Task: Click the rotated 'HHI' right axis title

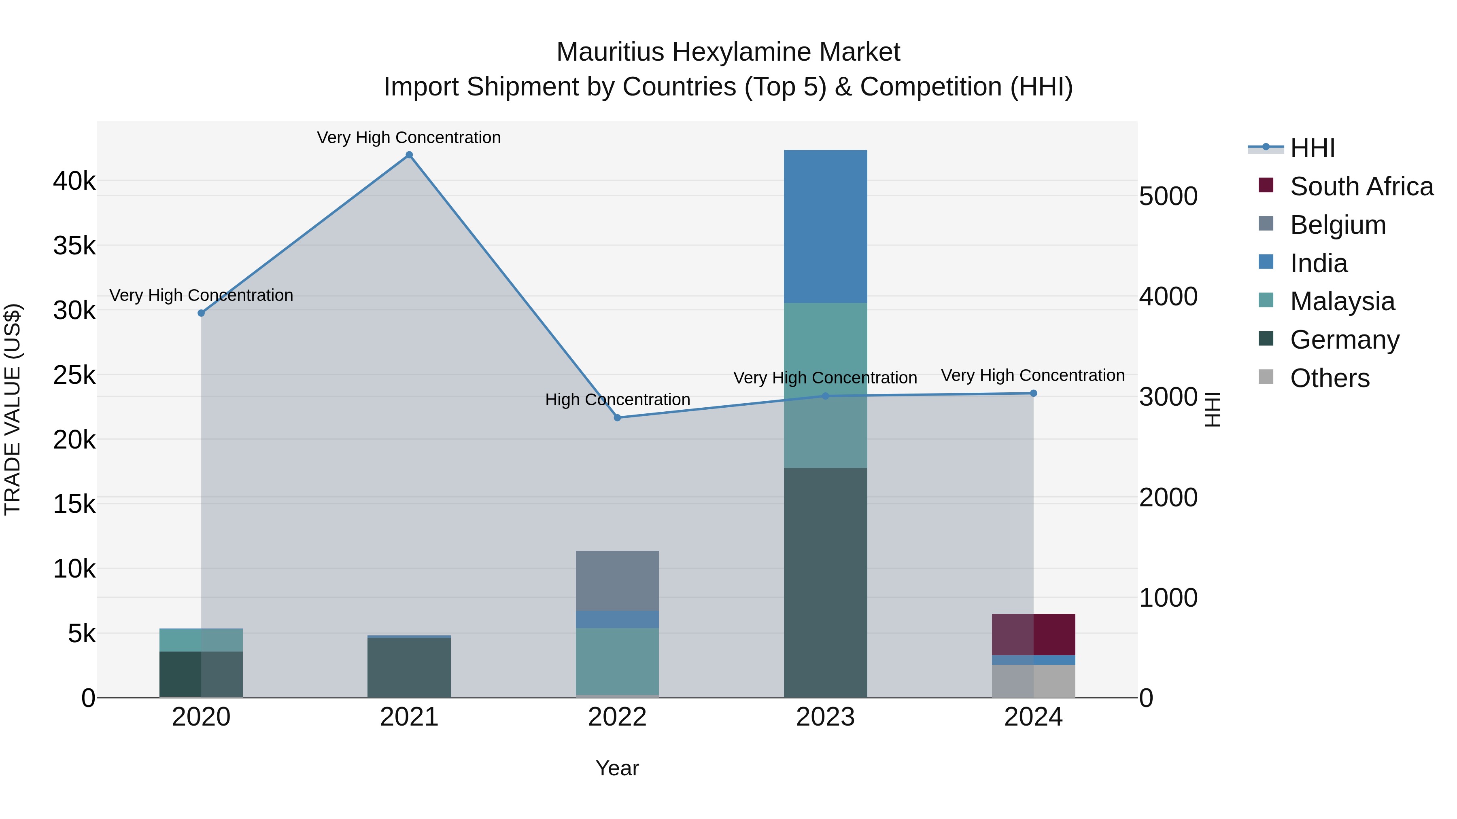Action: [x=1213, y=409]
